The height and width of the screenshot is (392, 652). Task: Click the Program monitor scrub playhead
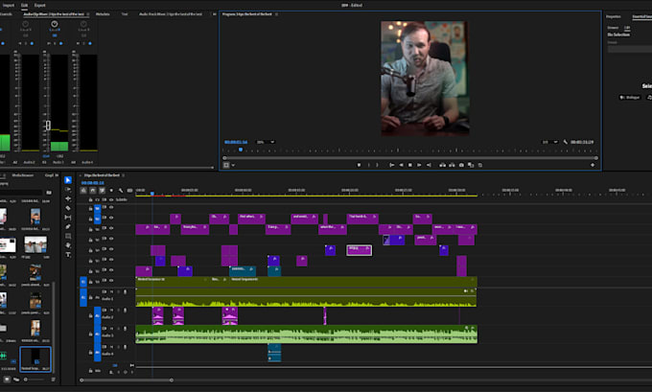[x=241, y=150]
